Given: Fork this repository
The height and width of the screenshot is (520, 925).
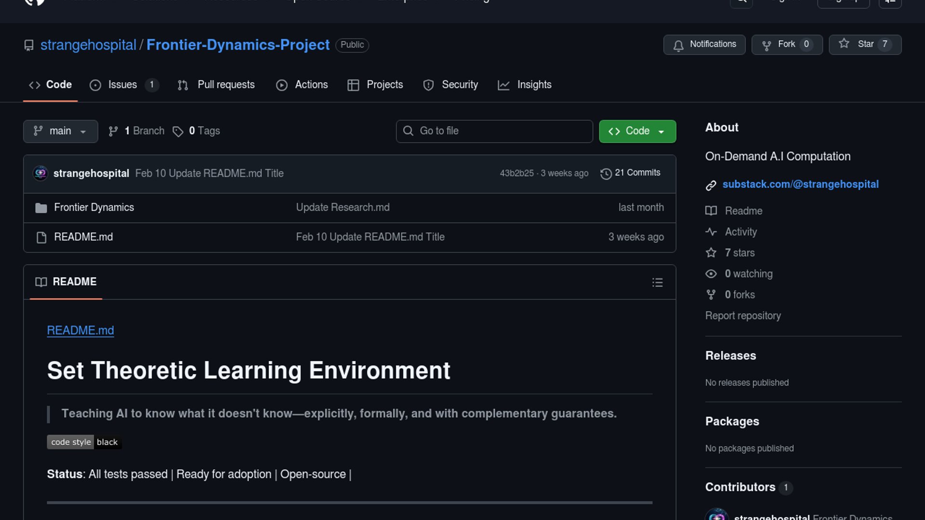Looking at the screenshot, I should point(786,44).
